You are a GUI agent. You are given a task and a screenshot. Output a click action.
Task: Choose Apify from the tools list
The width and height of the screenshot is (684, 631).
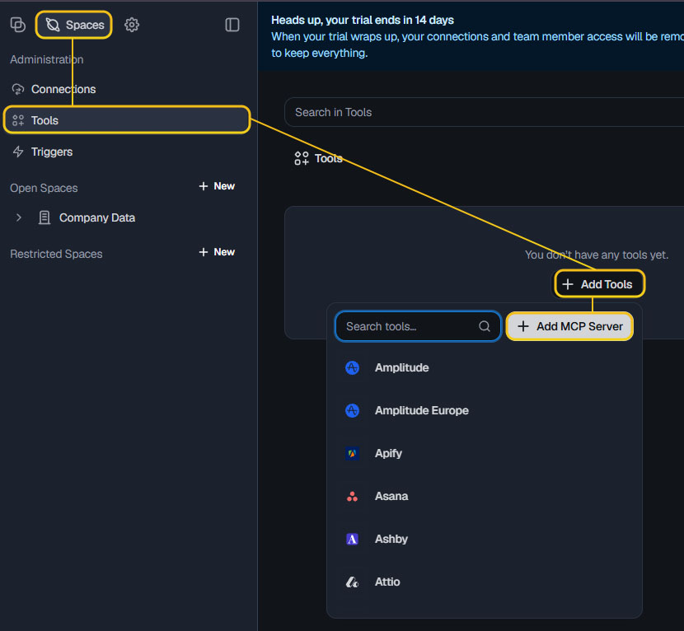485,454
